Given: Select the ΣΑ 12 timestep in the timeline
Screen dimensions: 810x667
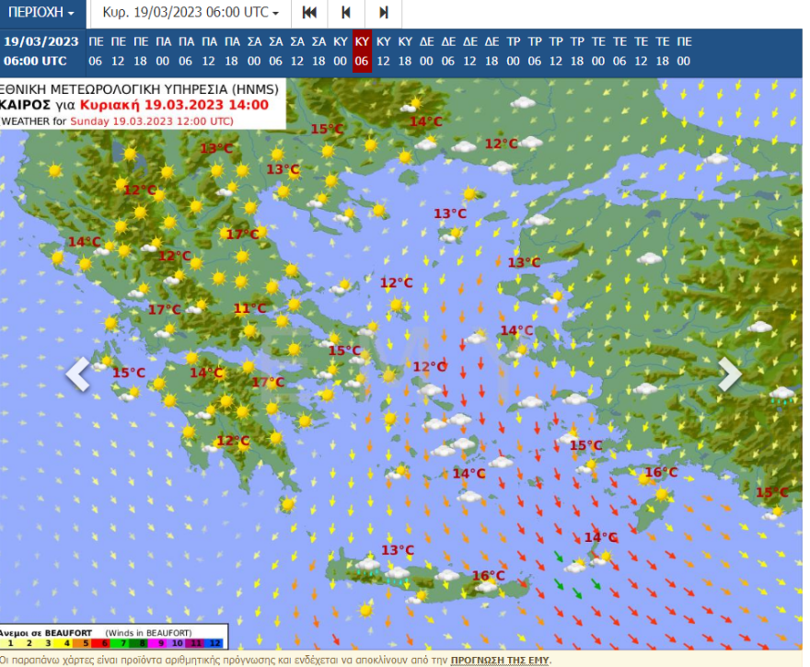Looking at the screenshot, I should click(296, 51).
